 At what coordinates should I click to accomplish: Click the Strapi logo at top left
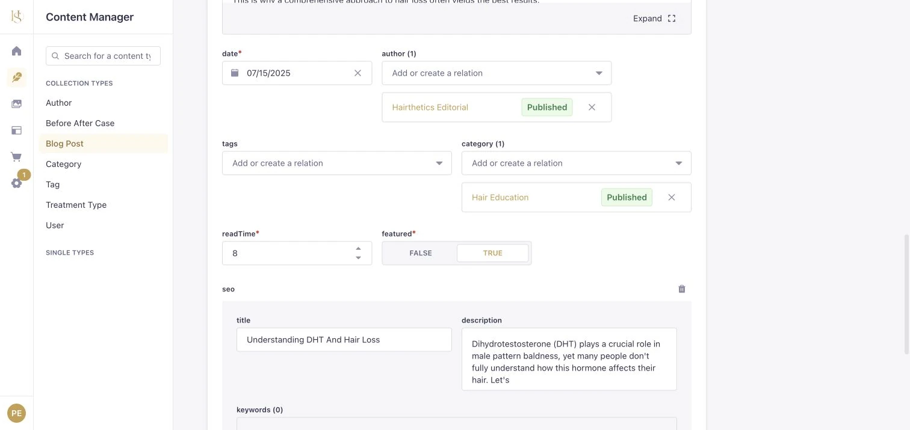[16, 17]
